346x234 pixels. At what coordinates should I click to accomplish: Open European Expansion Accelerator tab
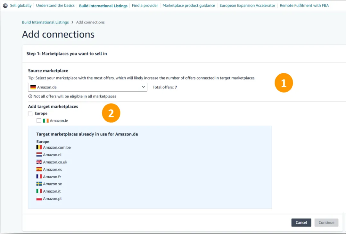(x=247, y=5)
